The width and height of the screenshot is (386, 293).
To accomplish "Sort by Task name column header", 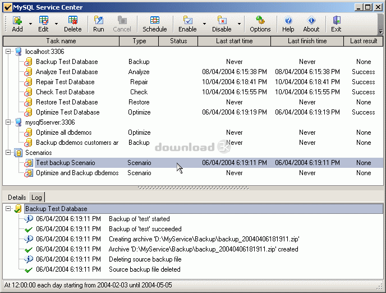I will (61, 41).
